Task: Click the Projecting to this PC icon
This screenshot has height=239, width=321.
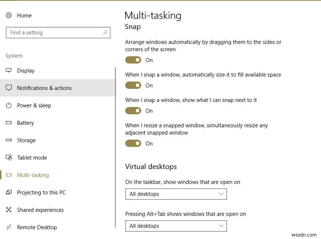Action: [x=8, y=192]
